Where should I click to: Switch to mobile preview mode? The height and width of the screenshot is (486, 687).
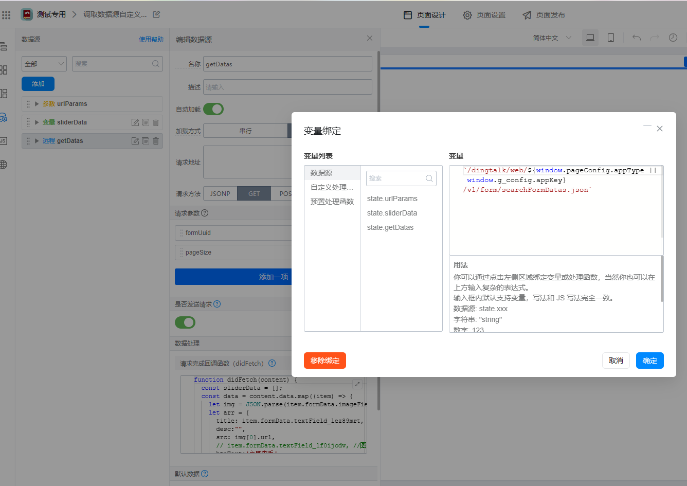(x=611, y=38)
